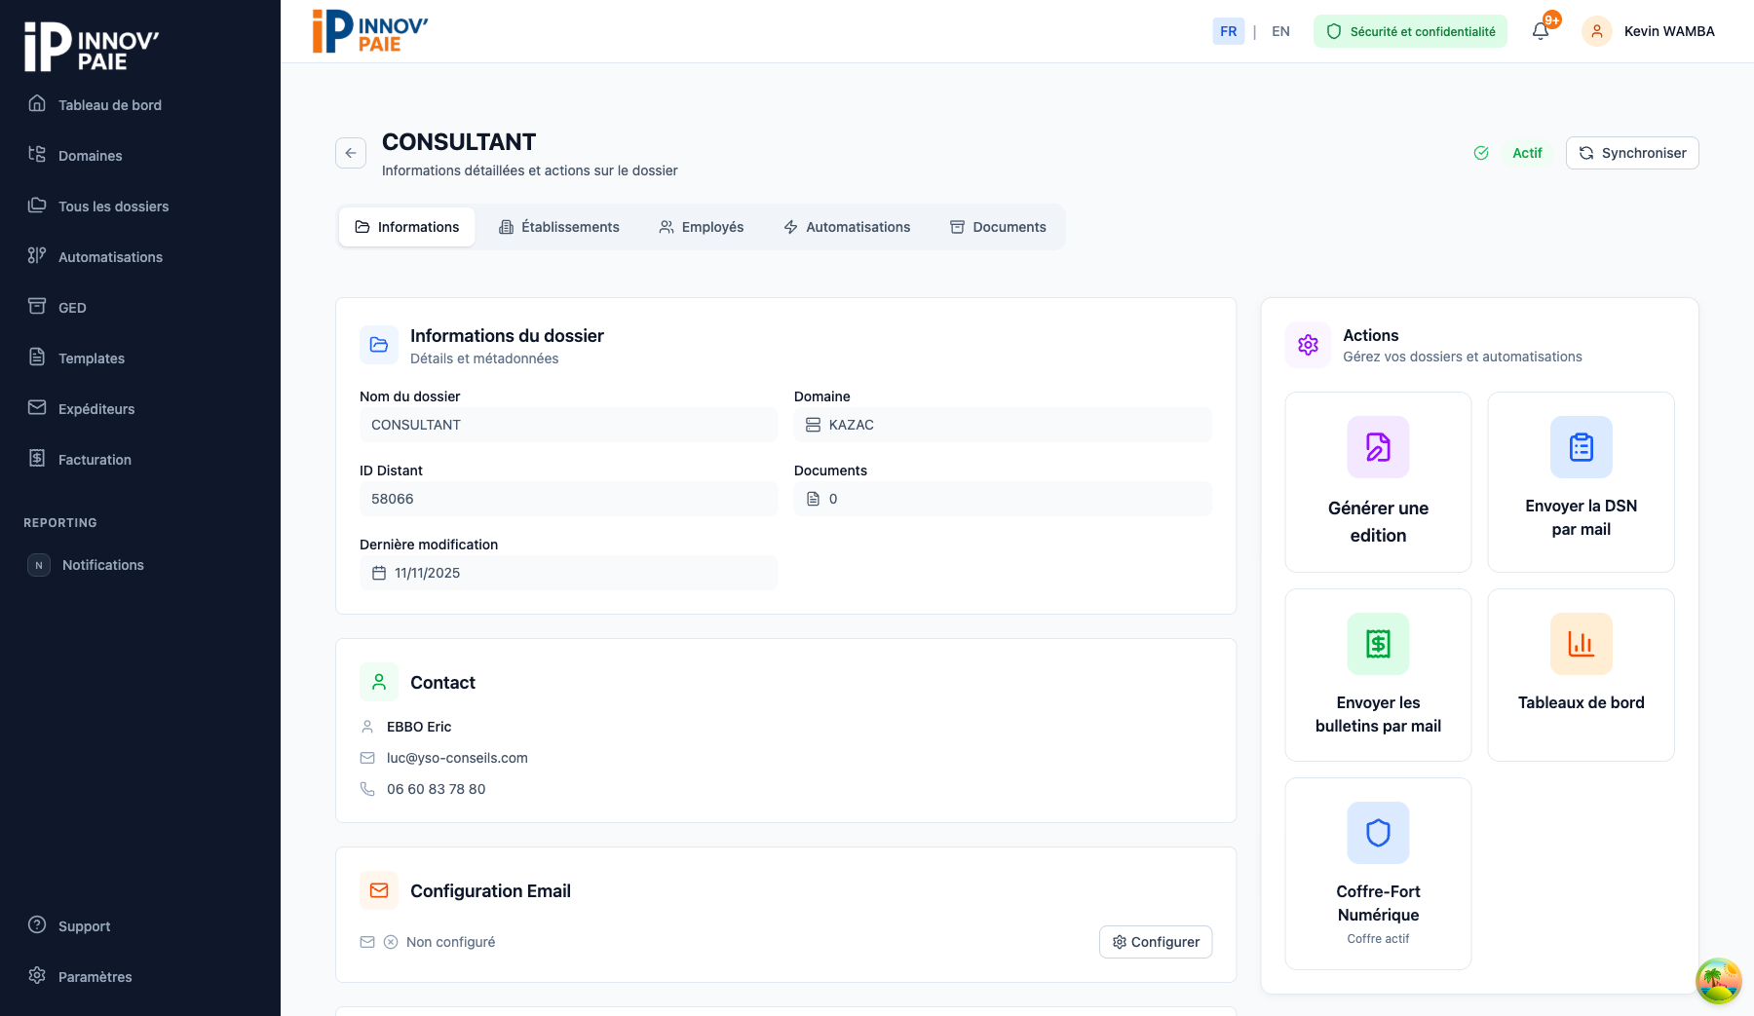1754x1016 pixels.
Task: Open Coffre-Fort Numérique shield card
Action: [x=1378, y=873]
